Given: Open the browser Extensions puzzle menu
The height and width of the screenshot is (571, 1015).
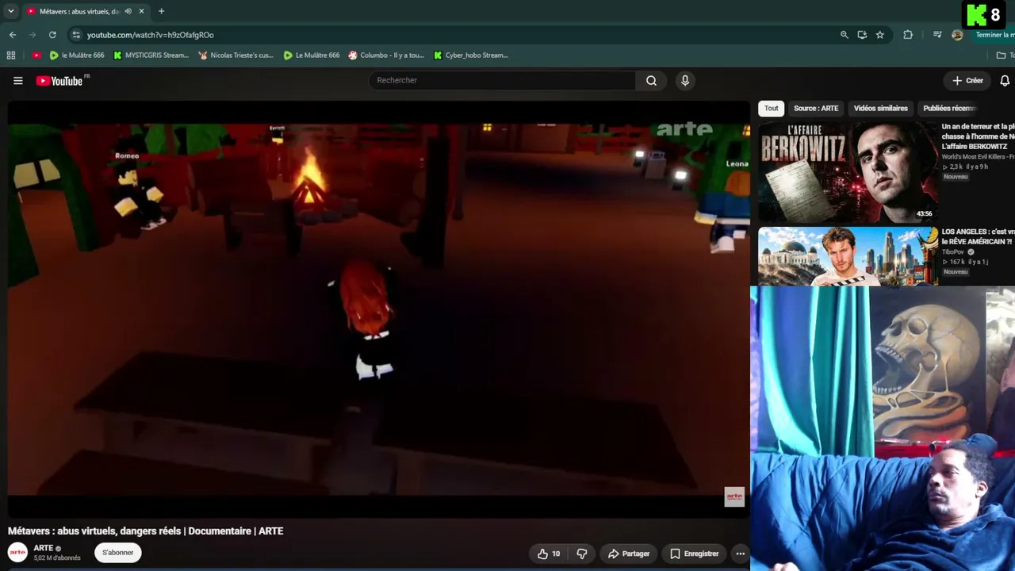Looking at the screenshot, I should point(908,35).
